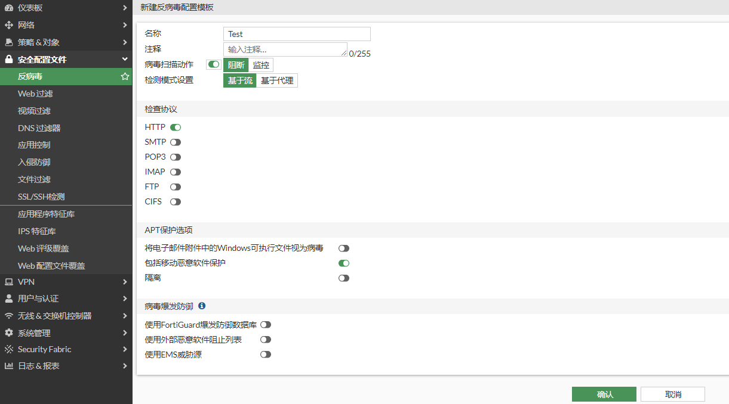Expand the 网络 menu chevron

(125, 25)
